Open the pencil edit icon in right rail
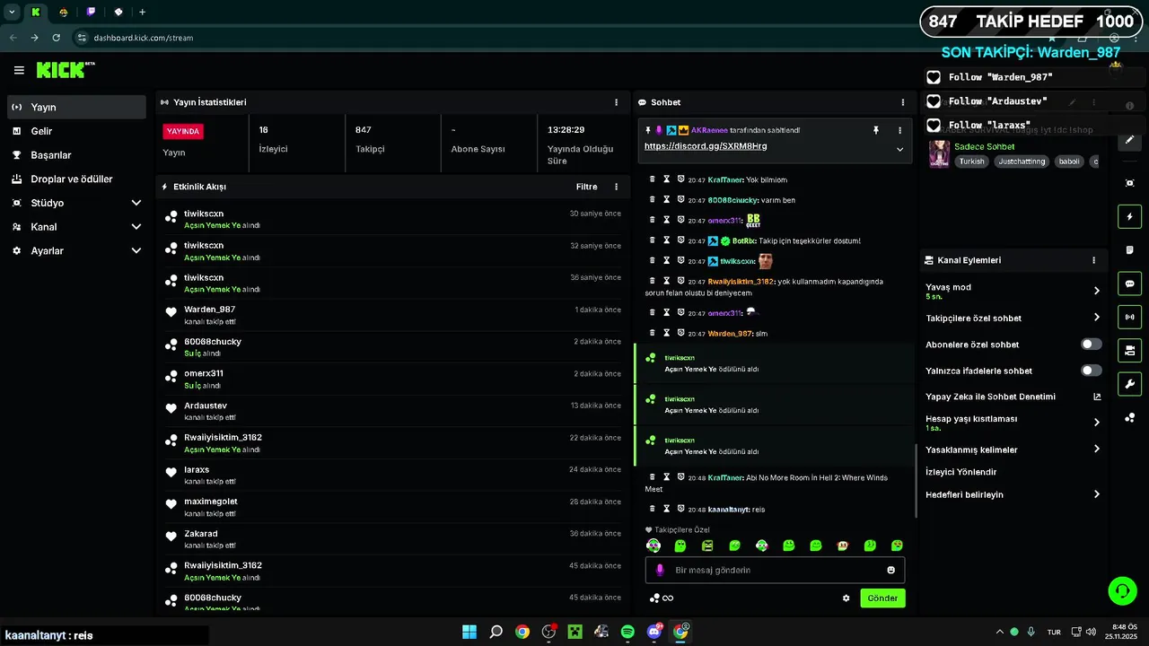 click(1129, 140)
